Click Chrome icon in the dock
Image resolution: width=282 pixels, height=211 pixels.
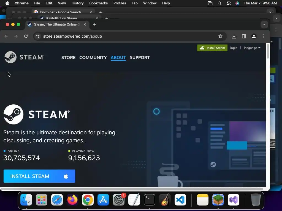[x=88, y=200]
